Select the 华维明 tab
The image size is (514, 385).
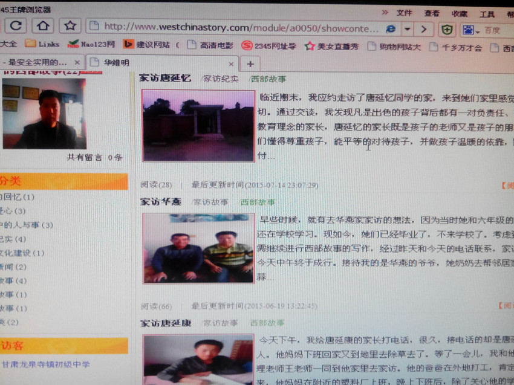(161, 62)
